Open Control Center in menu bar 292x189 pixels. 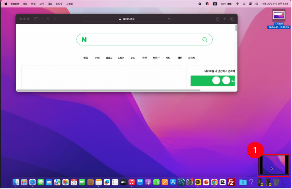pos(250,4)
